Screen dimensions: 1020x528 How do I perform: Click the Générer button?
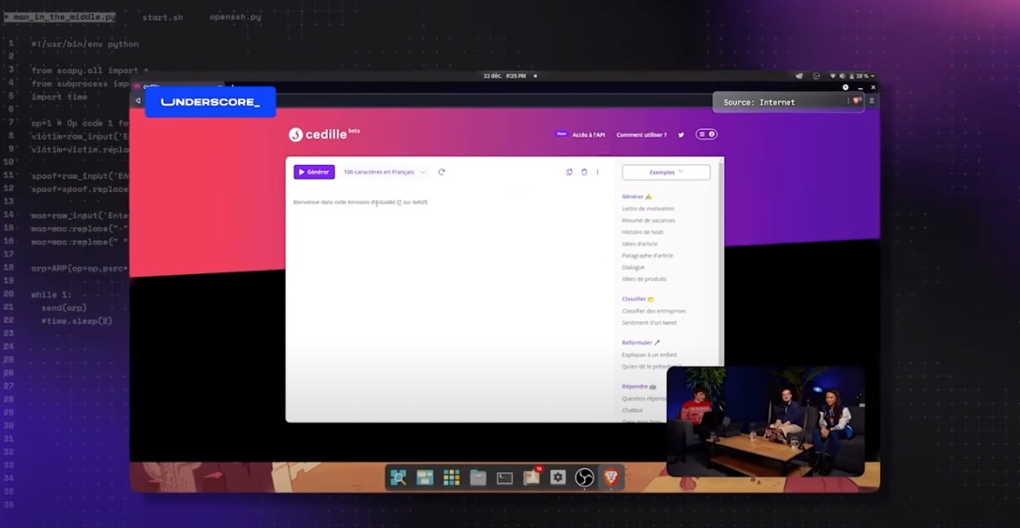(x=314, y=172)
